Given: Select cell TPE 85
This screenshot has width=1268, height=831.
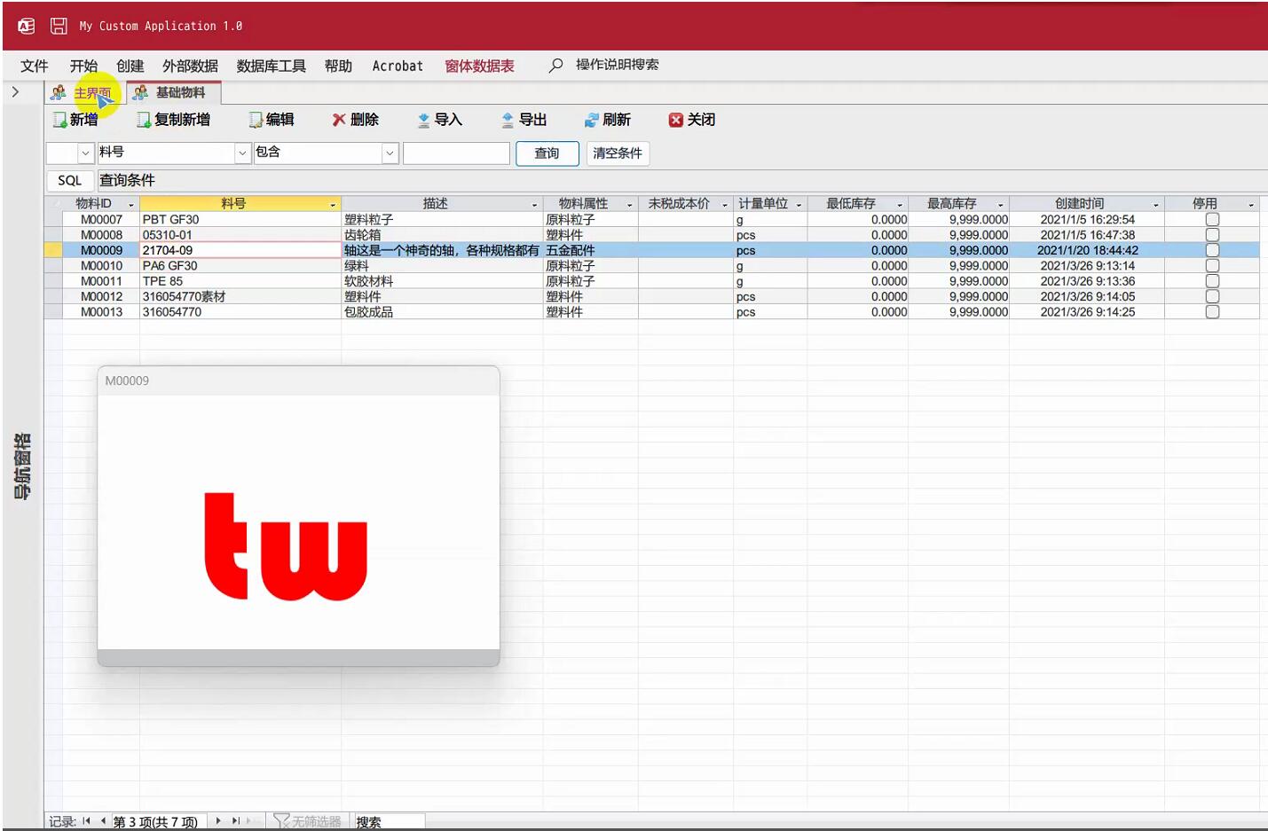Looking at the screenshot, I should pos(240,281).
